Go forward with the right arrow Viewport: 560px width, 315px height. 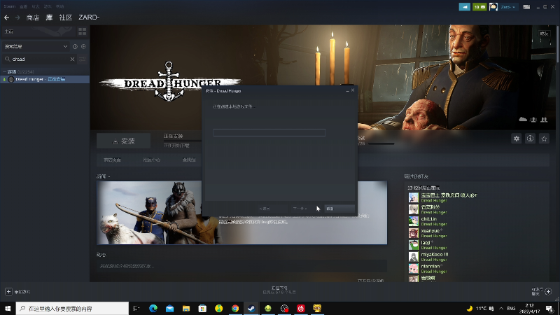pos(17,17)
